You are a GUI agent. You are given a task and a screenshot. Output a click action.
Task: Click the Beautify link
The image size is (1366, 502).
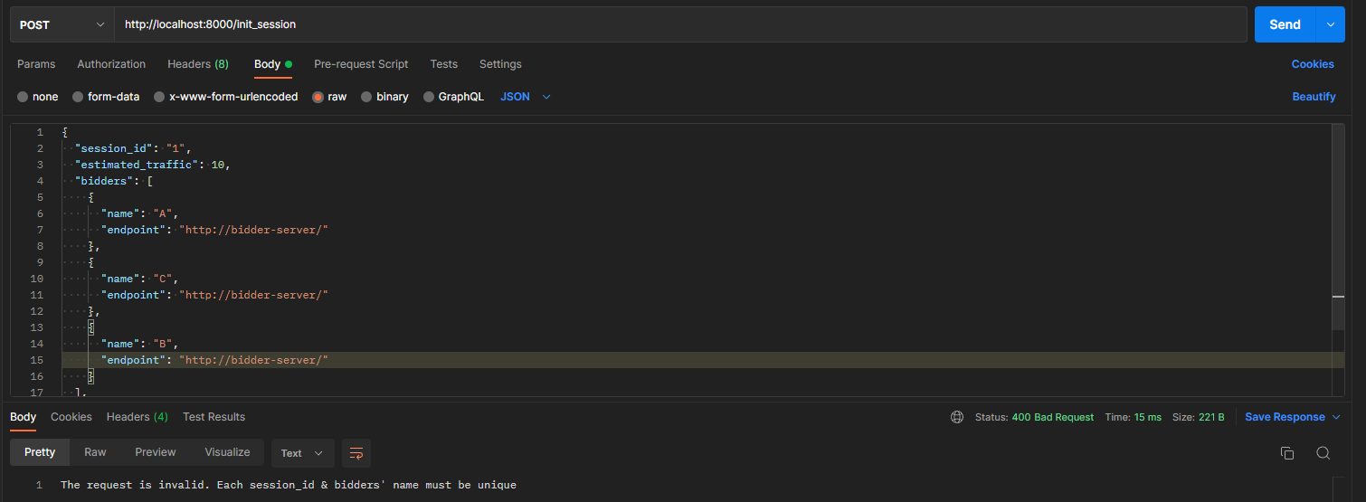click(1314, 97)
